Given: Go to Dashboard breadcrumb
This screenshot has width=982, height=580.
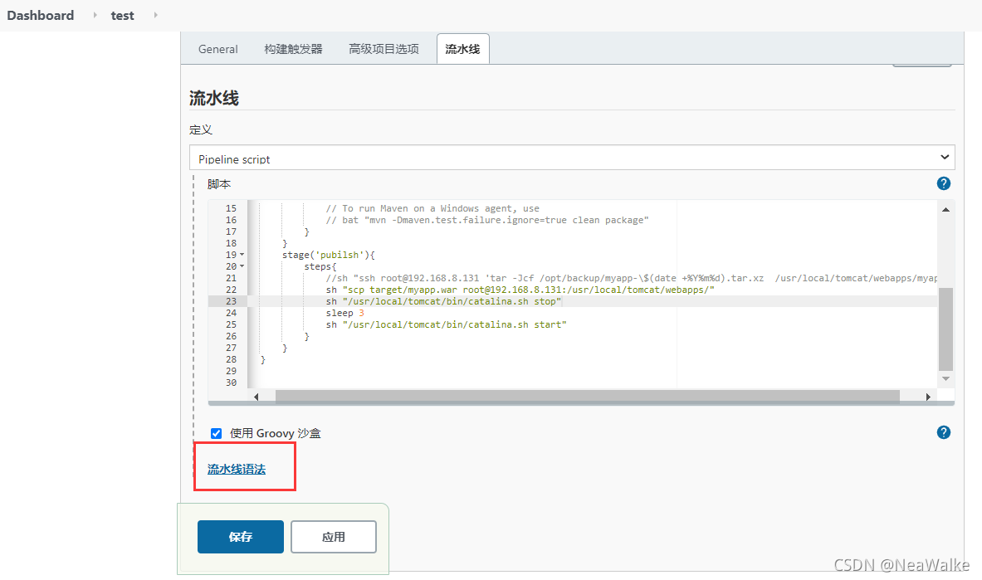Looking at the screenshot, I should pos(41,15).
